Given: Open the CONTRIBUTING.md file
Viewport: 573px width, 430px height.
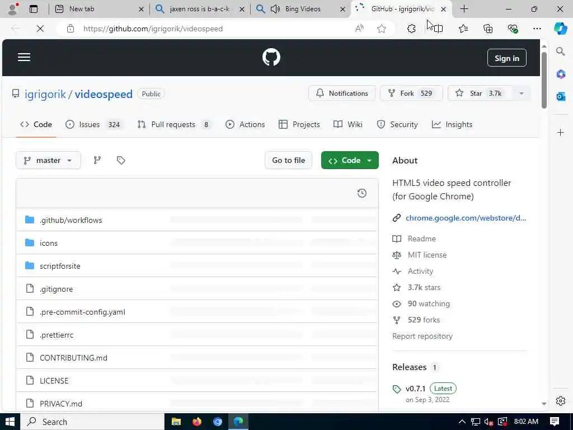Looking at the screenshot, I should click(73, 358).
